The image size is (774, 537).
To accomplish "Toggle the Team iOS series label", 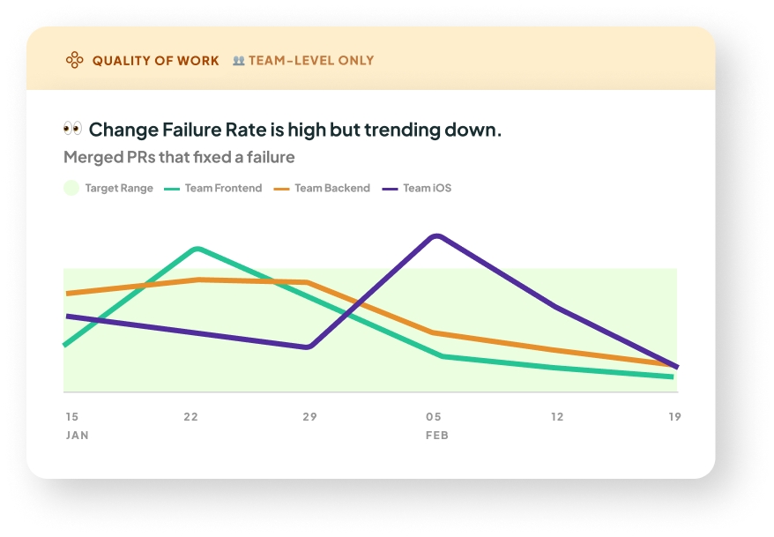I will [x=428, y=188].
